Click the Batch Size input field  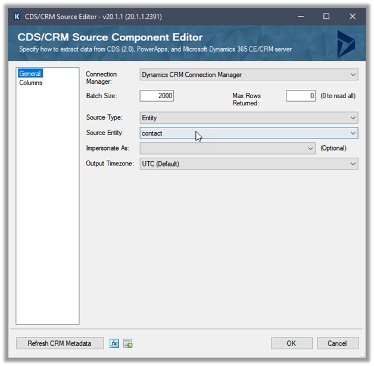click(157, 96)
